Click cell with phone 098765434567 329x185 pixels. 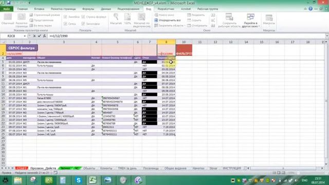[x=118, y=98]
